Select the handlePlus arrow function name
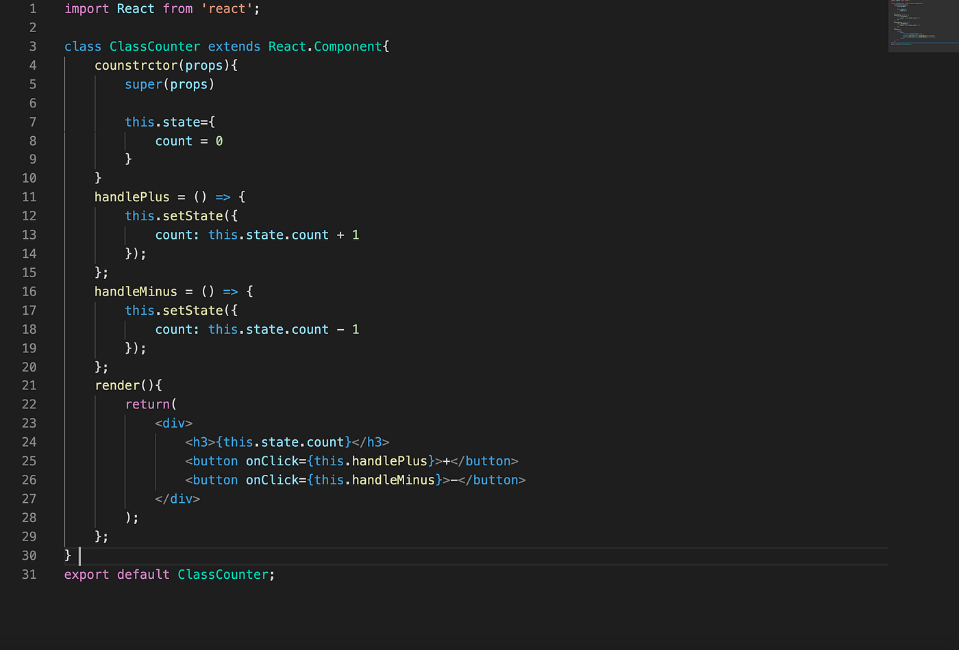959x650 pixels. (132, 196)
